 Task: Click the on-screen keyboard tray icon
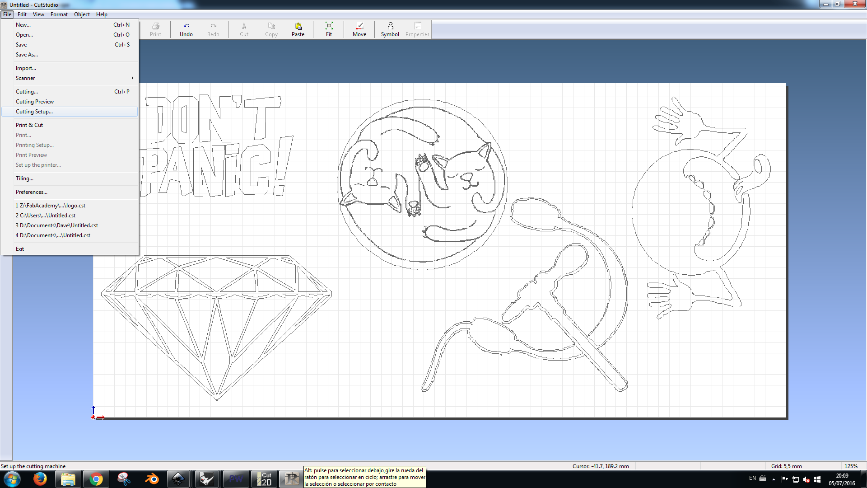tap(763, 478)
